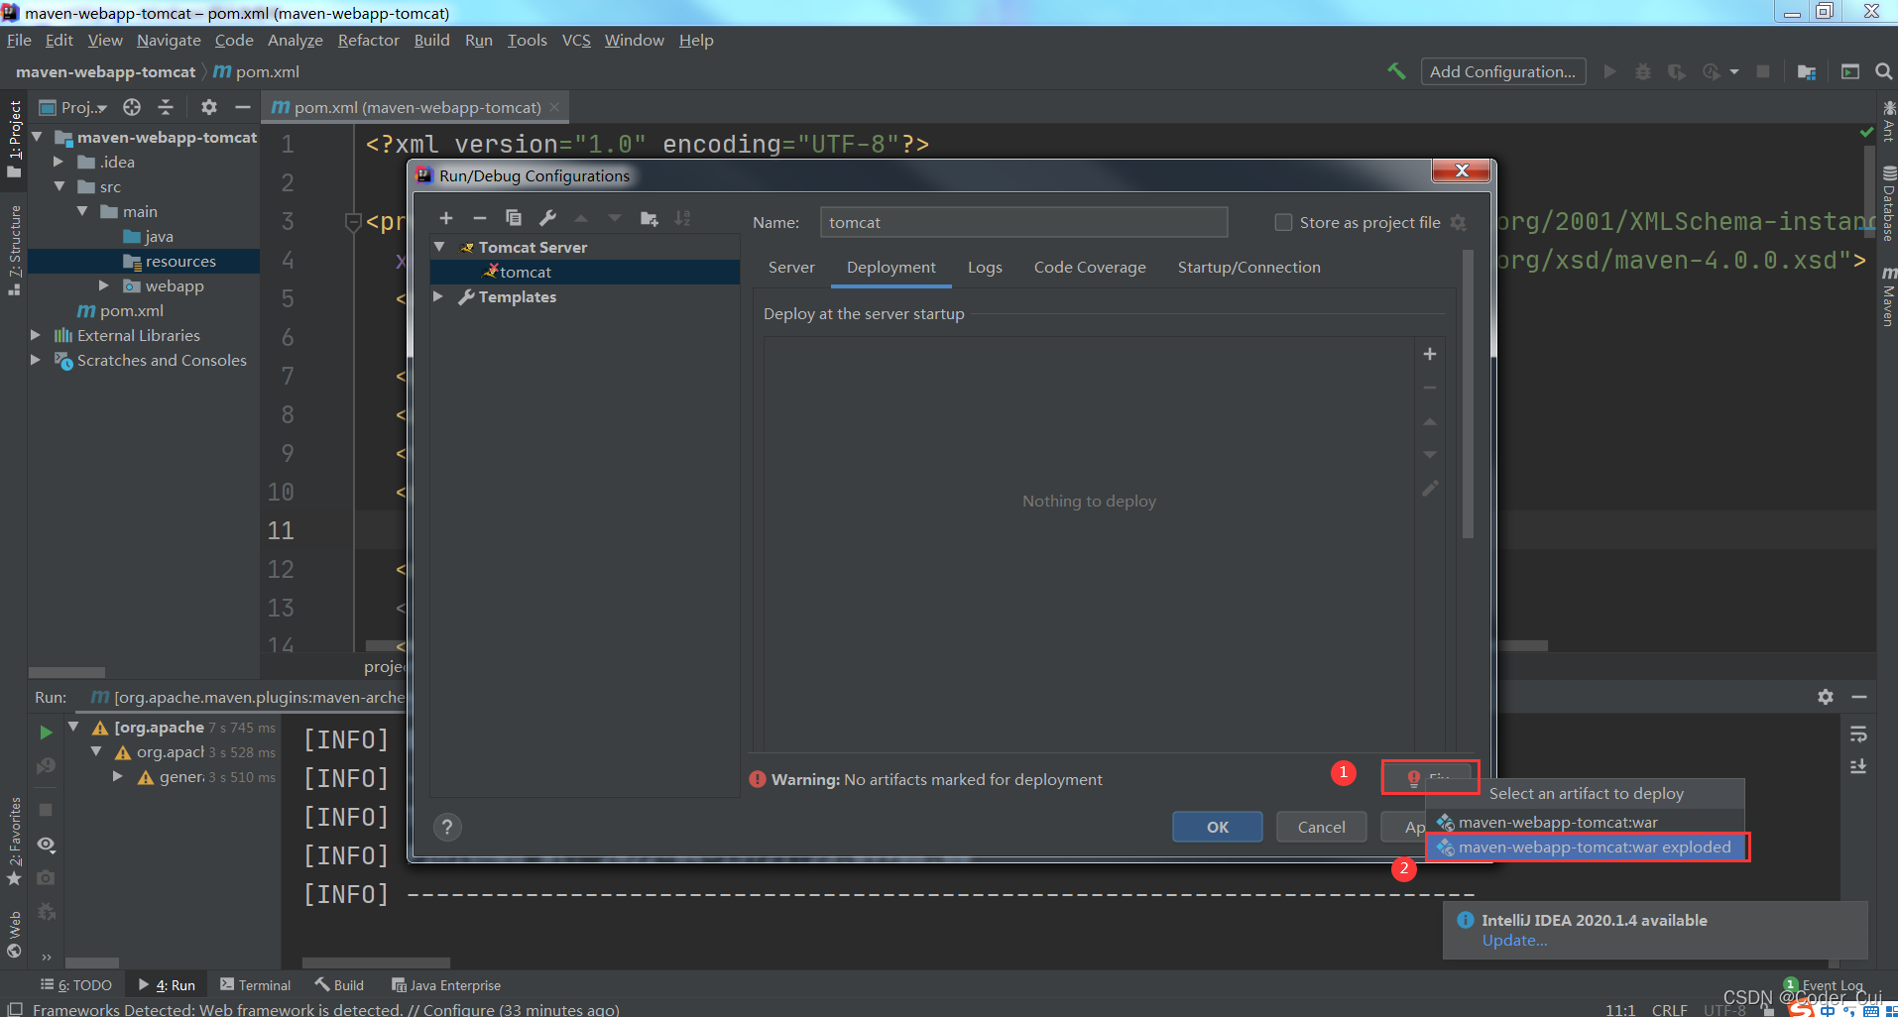Viewport: 1898px width, 1017px height.
Task: Hide the Project panel with minus icon
Action: pos(242,107)
